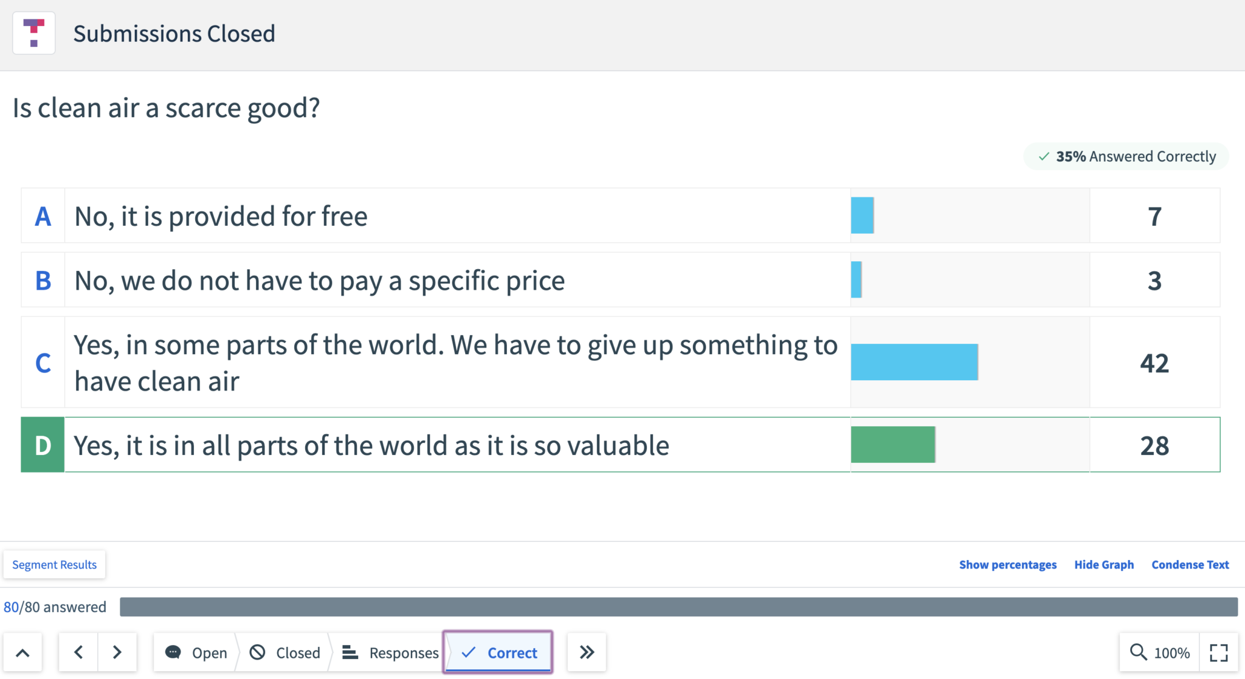Click Condense Text link
This screenshot has width=1245, height=679.
1190,564
